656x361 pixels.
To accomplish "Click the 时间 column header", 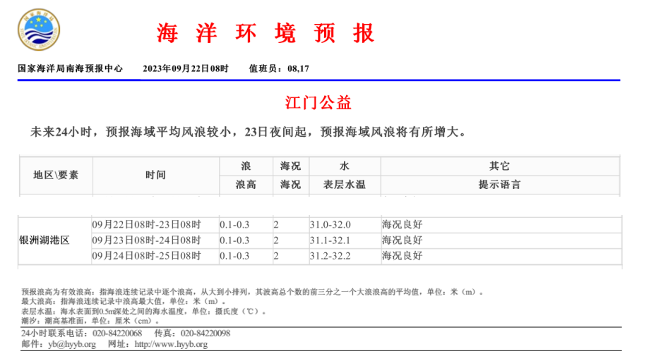I will [155, 175].
